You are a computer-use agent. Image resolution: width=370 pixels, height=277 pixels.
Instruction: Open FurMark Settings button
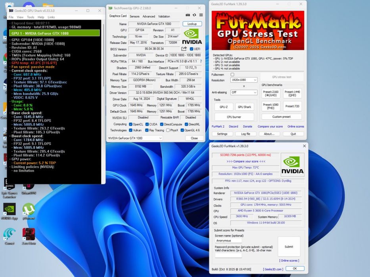[222, 134]
